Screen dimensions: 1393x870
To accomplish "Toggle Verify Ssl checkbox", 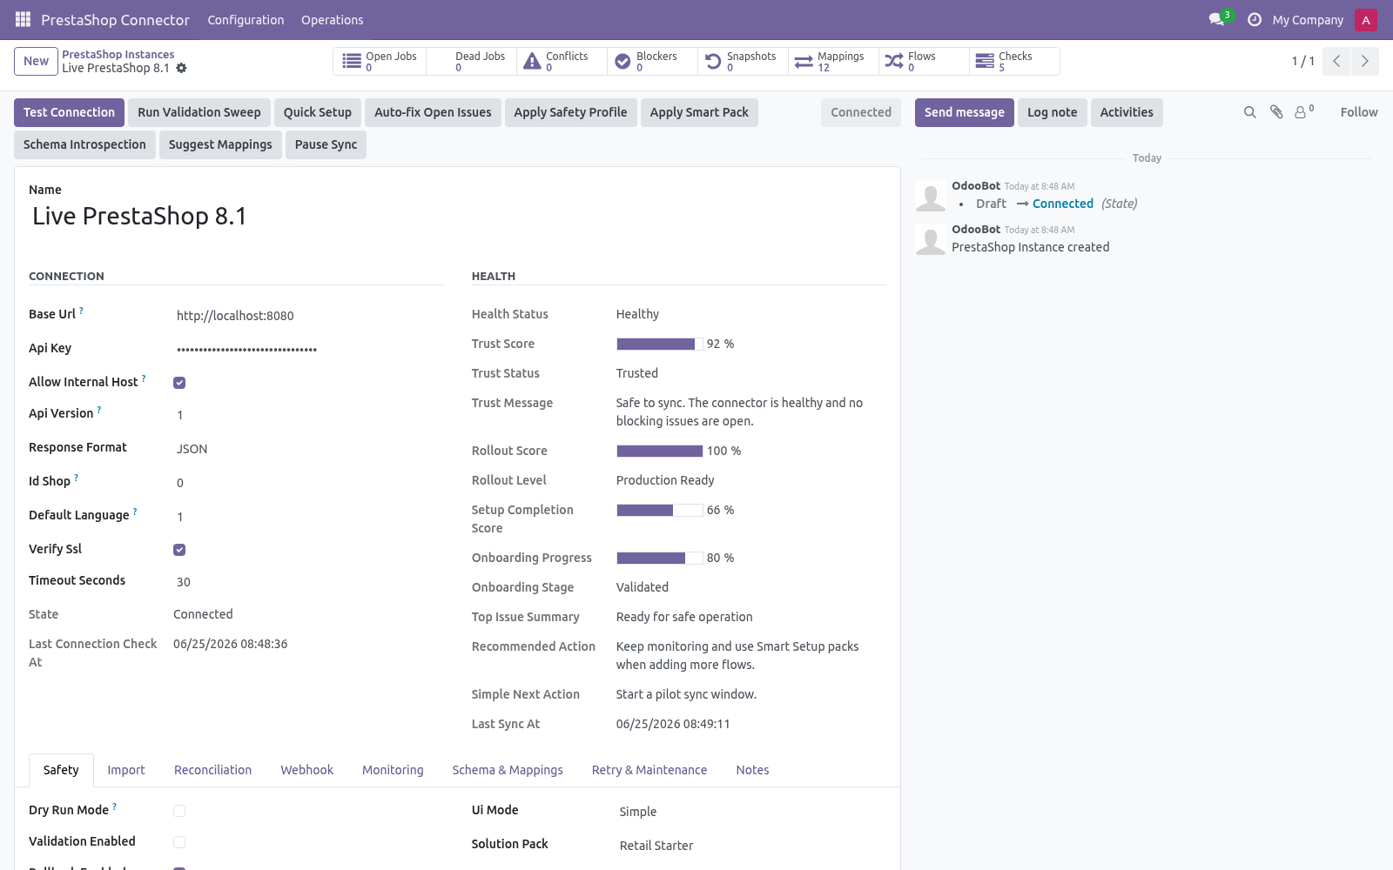I will click(x=179, y=550).
